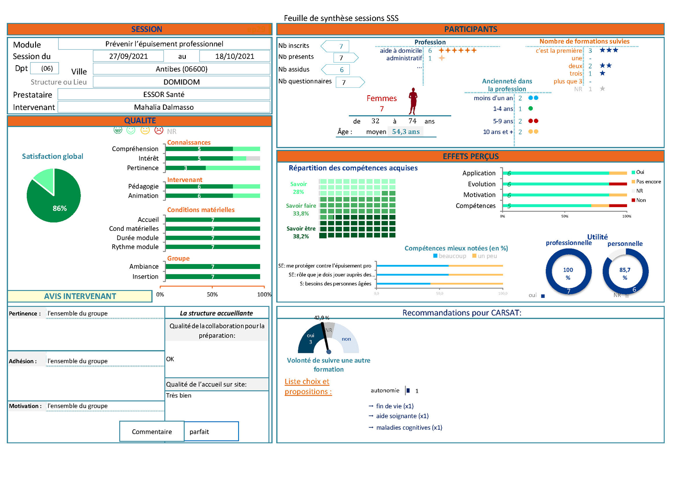This screenshot has height=483, width=683.
Task: Click the AVIS INTERVENANT header
Action: [x=80, y=296]
